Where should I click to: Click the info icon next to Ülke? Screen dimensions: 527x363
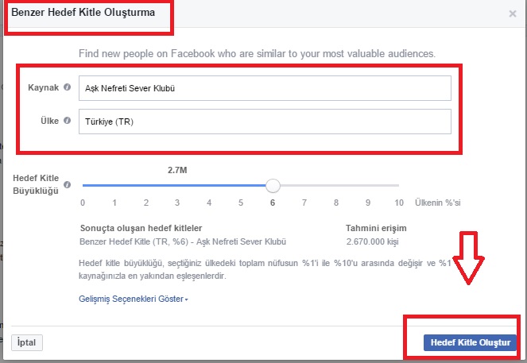click(x=68, y=121)
